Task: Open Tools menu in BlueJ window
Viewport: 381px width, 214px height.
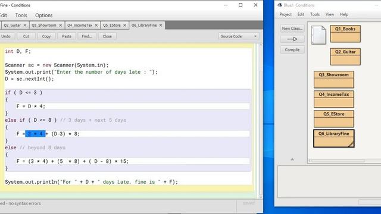Action: point(315,14)
